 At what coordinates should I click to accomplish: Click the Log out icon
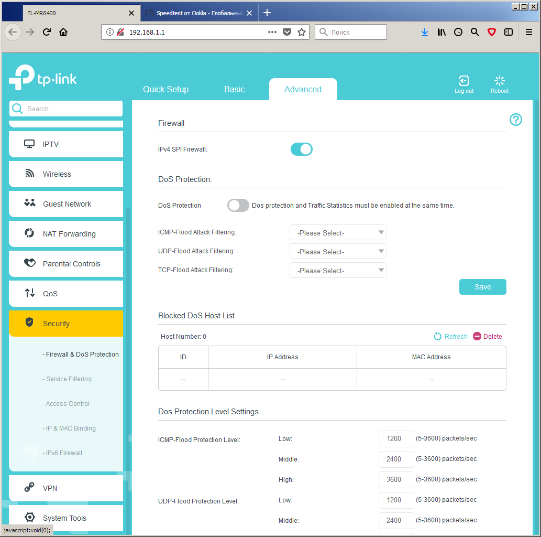[463, 81]
